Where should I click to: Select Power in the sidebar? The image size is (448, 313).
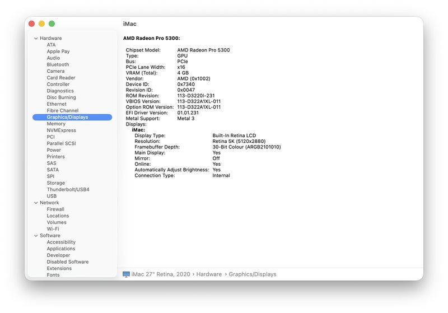54,150
